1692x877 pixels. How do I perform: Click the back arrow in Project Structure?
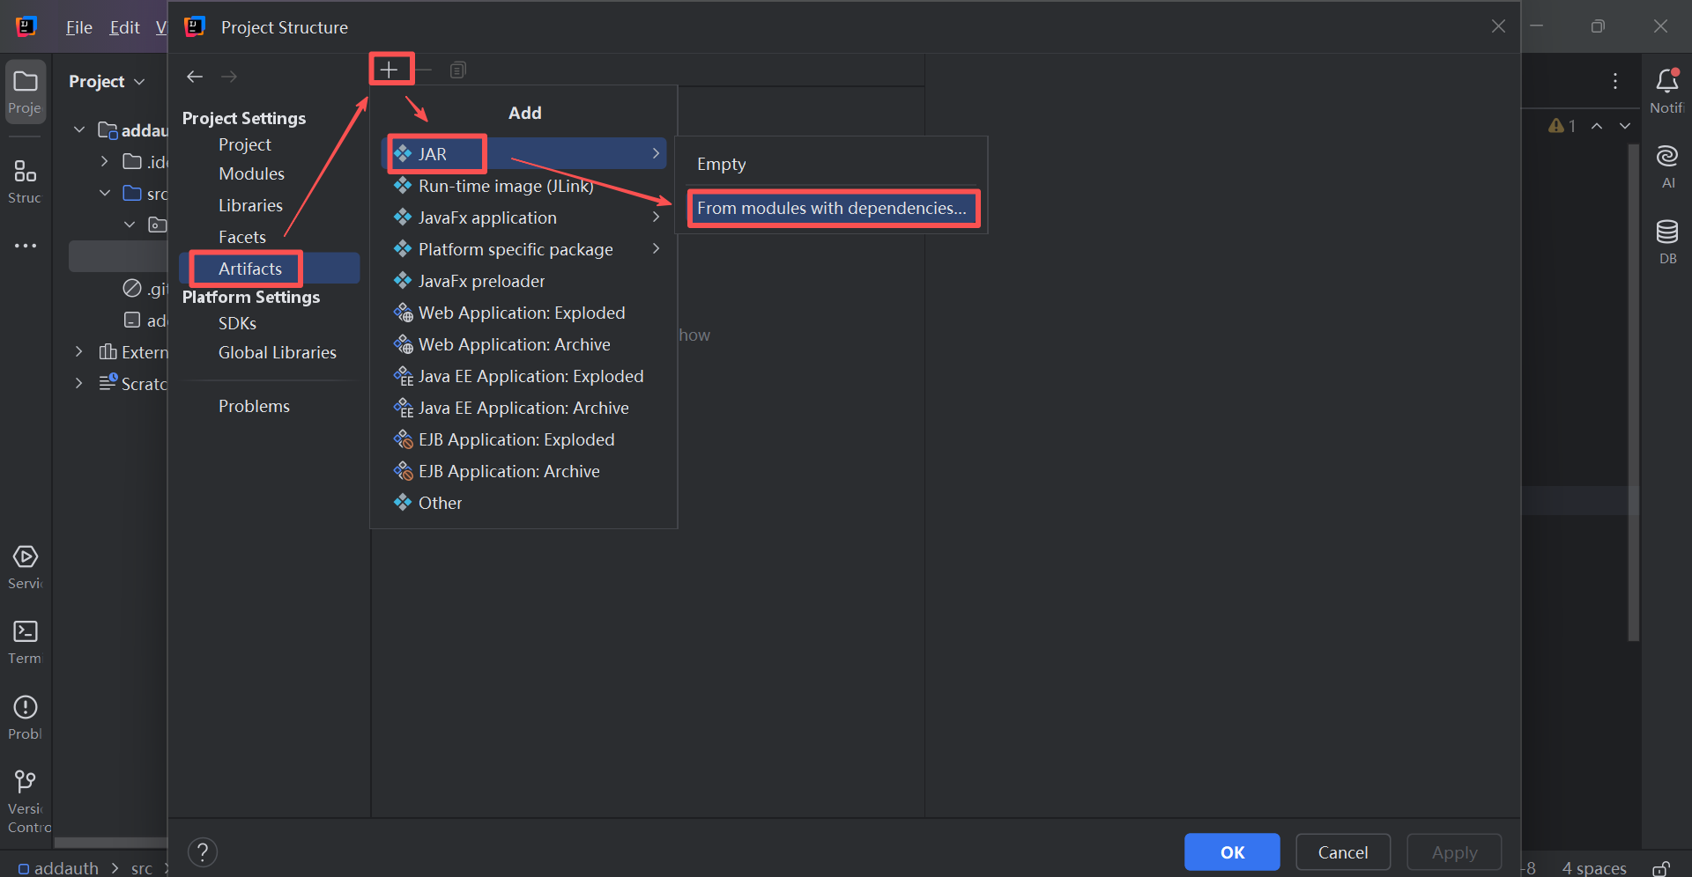click(x=195, y=77)
